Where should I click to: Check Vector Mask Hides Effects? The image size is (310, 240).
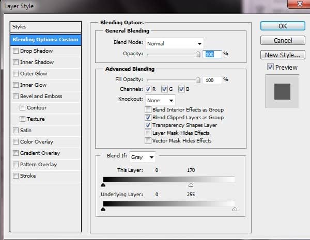click(148, 141)
